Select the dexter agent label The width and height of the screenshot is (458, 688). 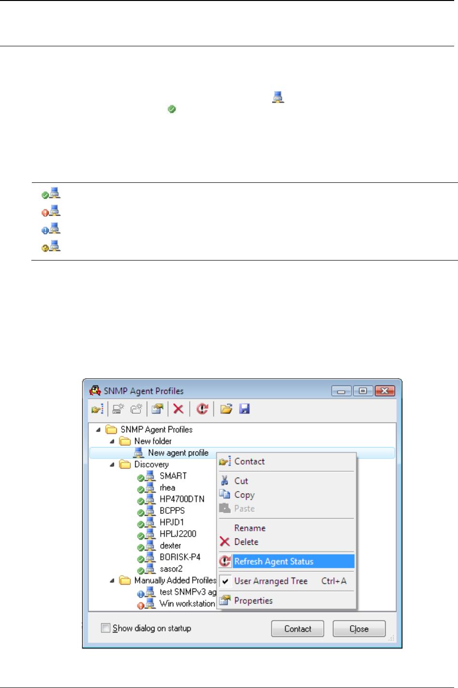(x=170, y=545)
